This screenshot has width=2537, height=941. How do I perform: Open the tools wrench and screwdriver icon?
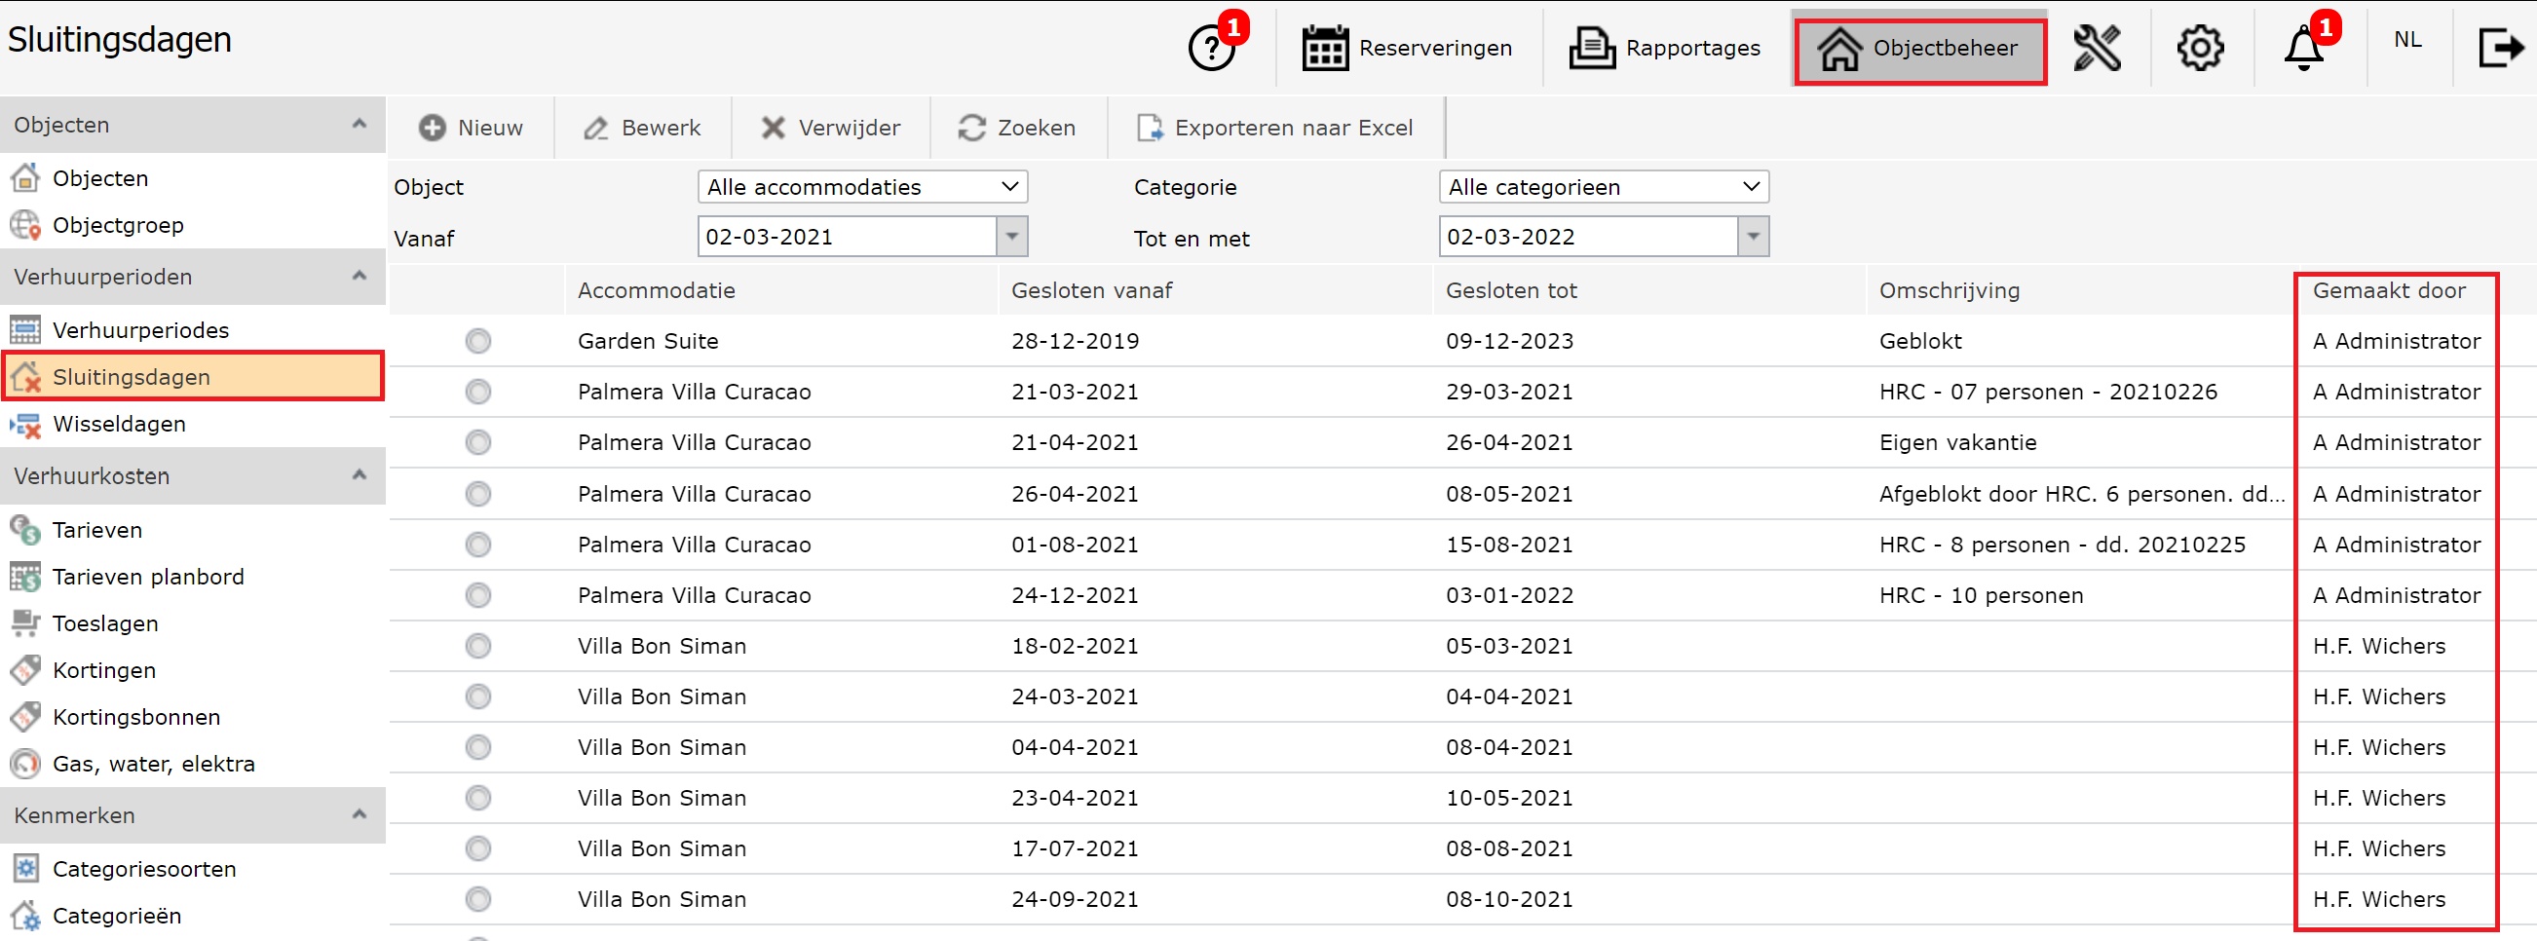click(x=2097, y=48)
